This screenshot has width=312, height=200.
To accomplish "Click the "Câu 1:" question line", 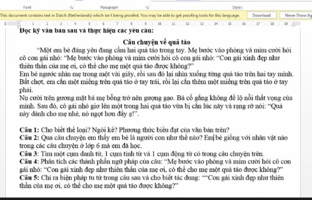I will click(x=124, y=130).
